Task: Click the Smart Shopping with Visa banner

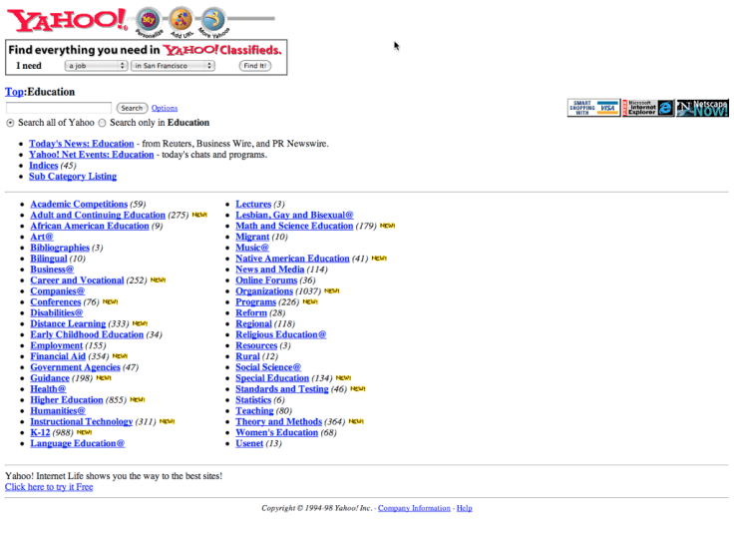Action: point(593,108)
